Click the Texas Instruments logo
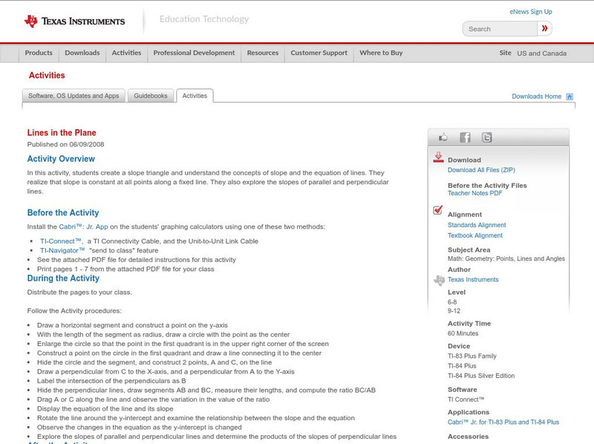The image size is (594, 444). 74,21
